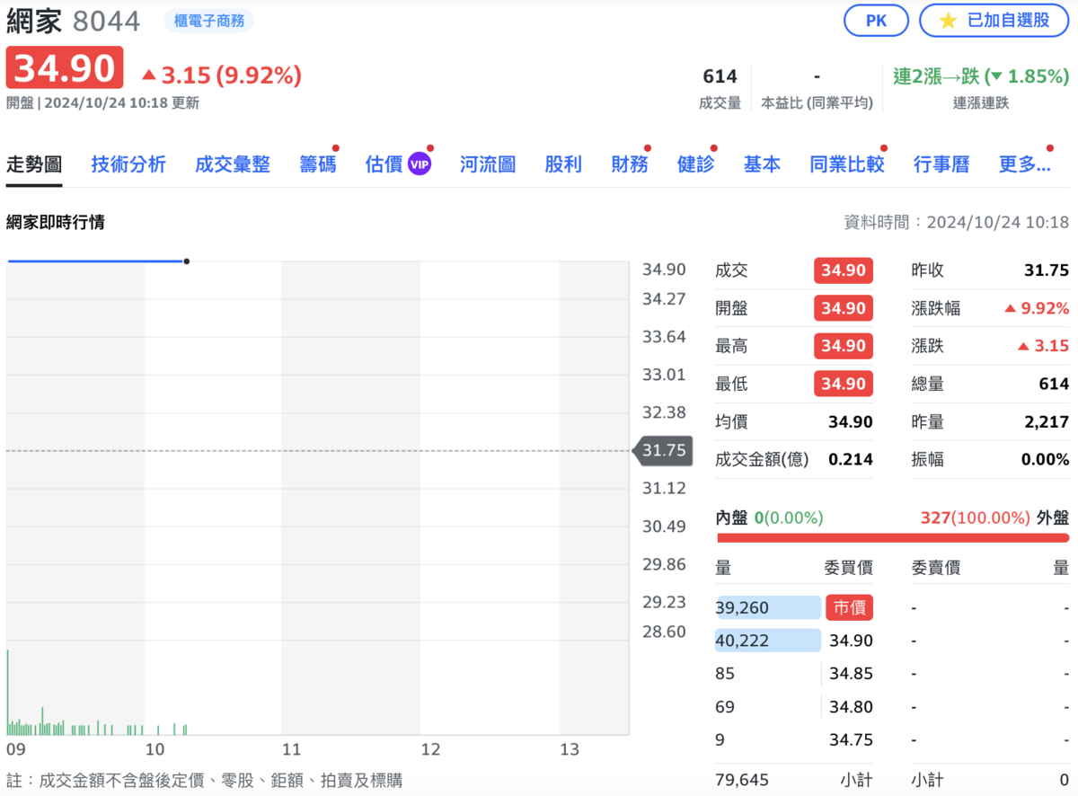The width and height of the screenshot is (1078, 796).
Task: Click the red 內盤/外盤 ratio bar
Action: 893,538
